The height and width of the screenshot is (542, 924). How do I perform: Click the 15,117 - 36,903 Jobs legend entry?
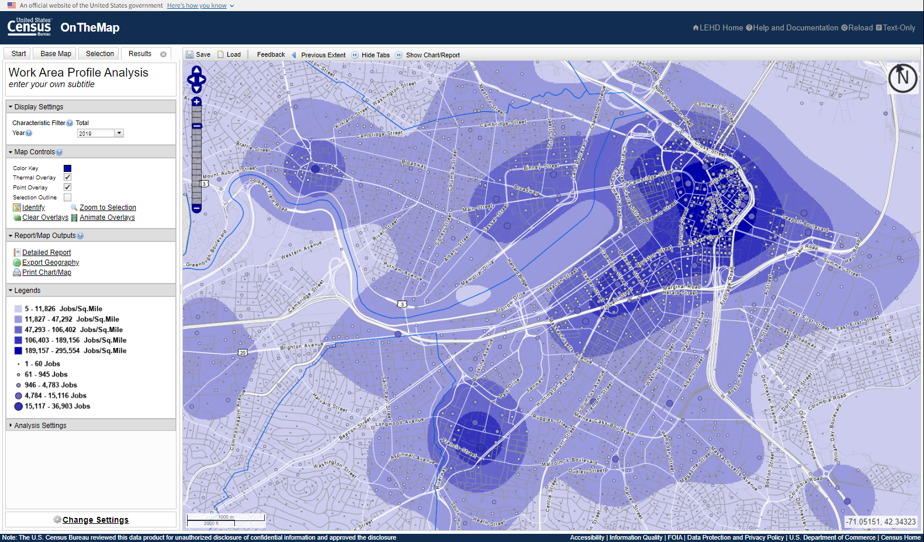(x=52, y=406)
